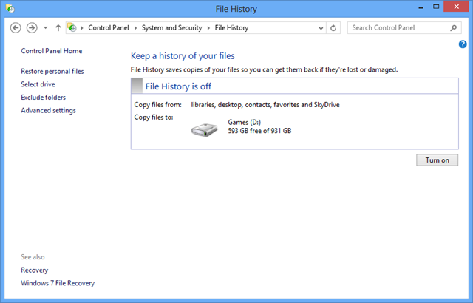Refresh the File History page
The width and height of the screenshot is (473, 303).
coord(334,28)
